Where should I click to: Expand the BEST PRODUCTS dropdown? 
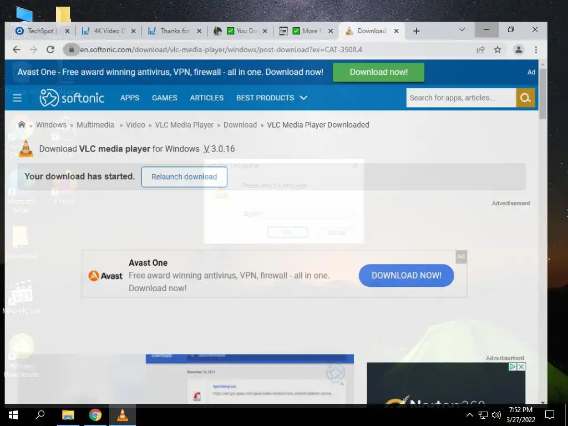pos(272,98)
